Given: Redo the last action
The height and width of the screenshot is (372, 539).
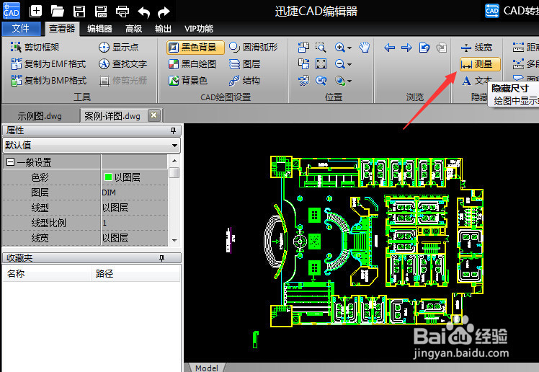Looking at the screenshot, I should click(x=164, y=12).
